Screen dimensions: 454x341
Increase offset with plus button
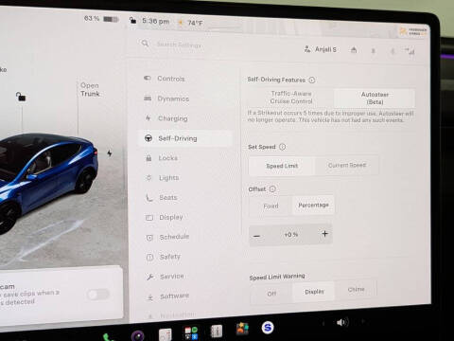tap(325, 234)
